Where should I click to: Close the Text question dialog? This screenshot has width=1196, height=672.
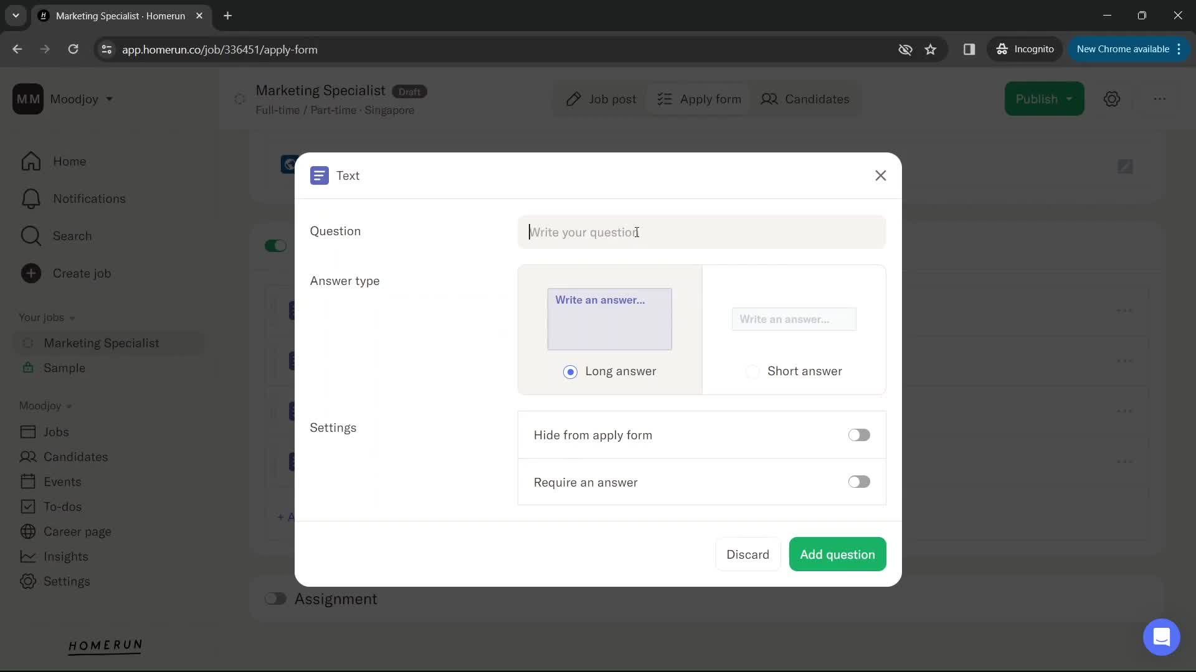coord(881,175)
